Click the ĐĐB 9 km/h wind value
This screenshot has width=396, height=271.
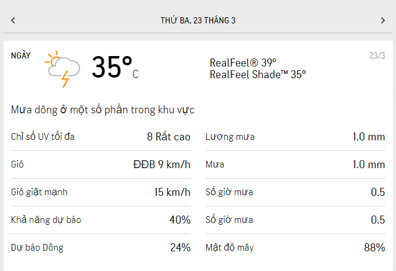[162, 164]
